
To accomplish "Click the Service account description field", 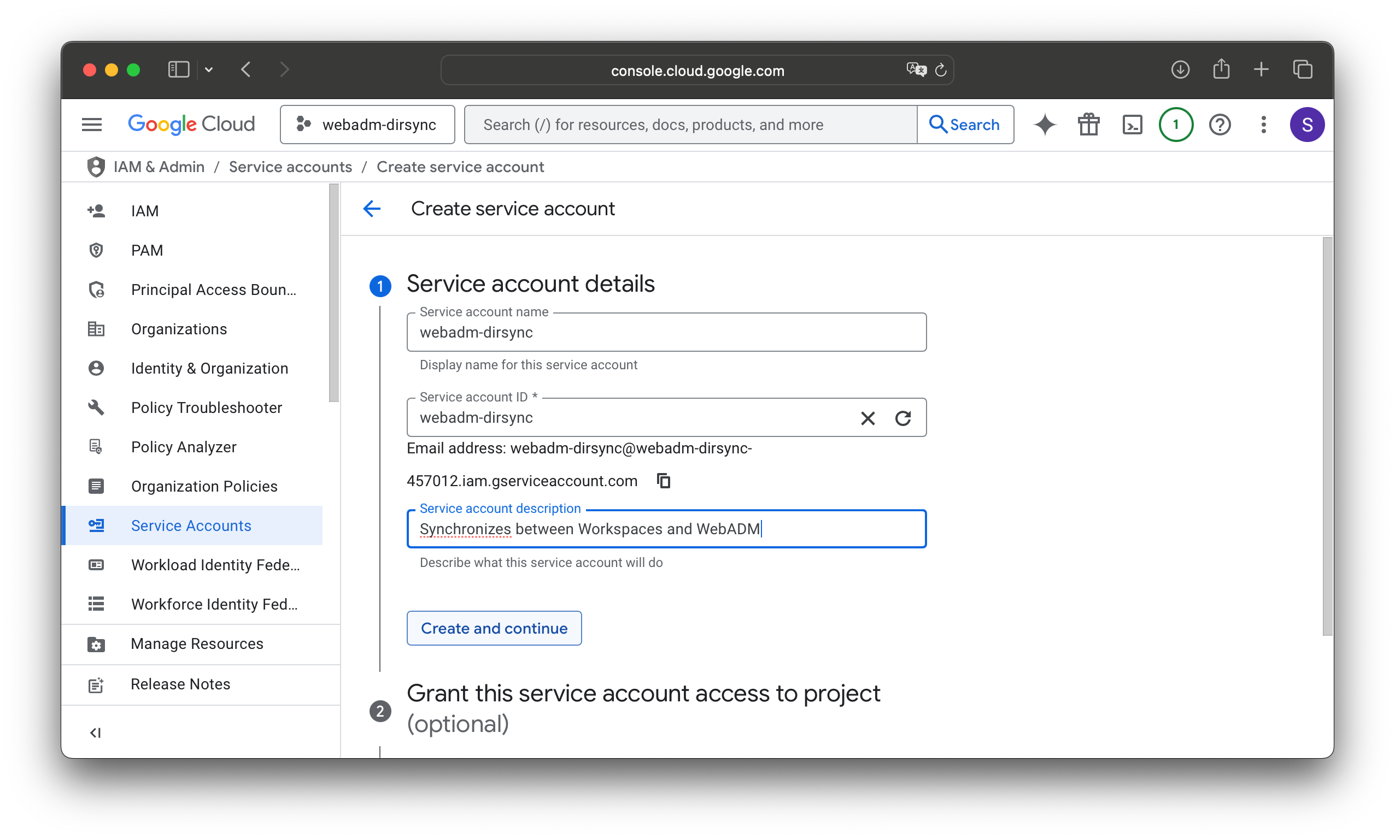I will [666, 529].
